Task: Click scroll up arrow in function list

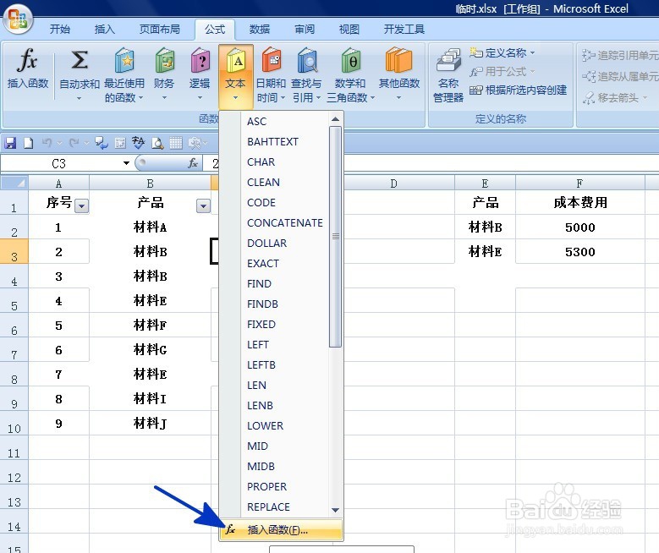Action: tap(335, 119)
